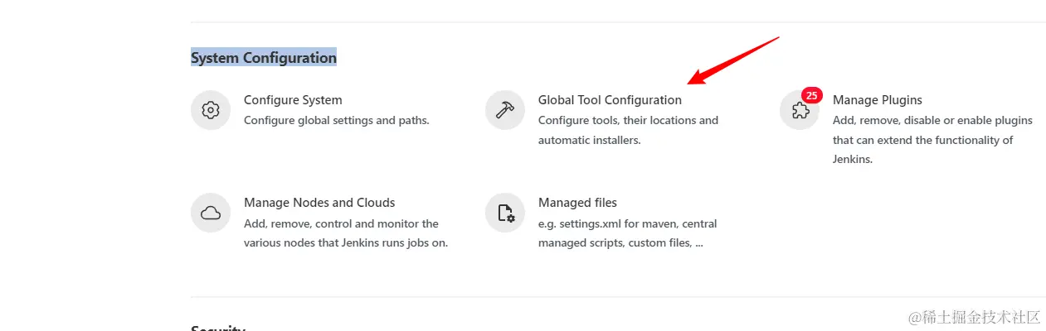Image resolution: width=1046 pixels, height=331 pixels.
Task: Click the Configure System gear icon
Action: point(211,110)
